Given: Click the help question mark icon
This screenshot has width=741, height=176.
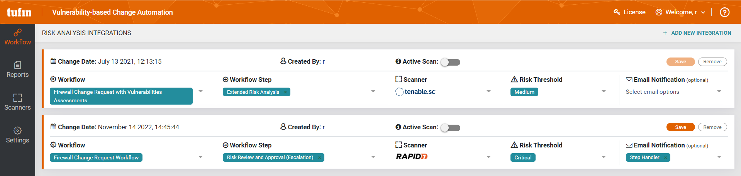Looking at the screenshot, I should [x=725, y=12].
